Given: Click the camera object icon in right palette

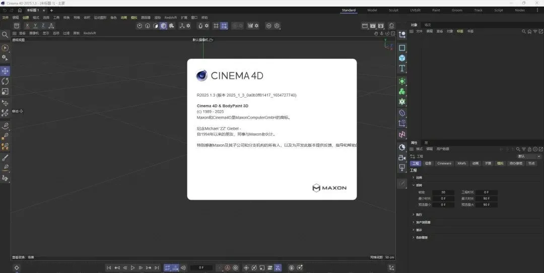Looking at the screenshot, I should point(402,158).
